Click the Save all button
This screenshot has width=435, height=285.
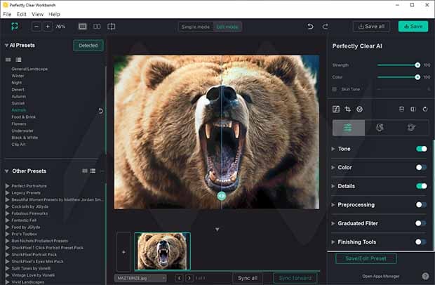tap(371, 27)
